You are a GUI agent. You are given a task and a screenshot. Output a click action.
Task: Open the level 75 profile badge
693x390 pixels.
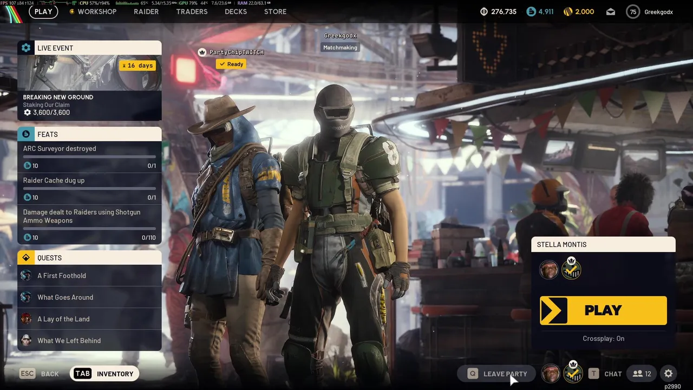[x=633, y=11]
